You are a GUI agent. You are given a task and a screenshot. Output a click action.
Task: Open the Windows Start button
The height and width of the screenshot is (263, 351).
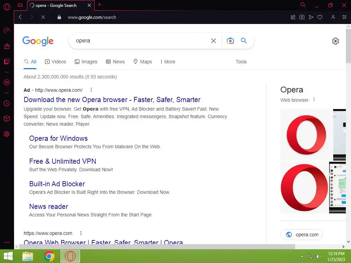(x=8, y=256)
